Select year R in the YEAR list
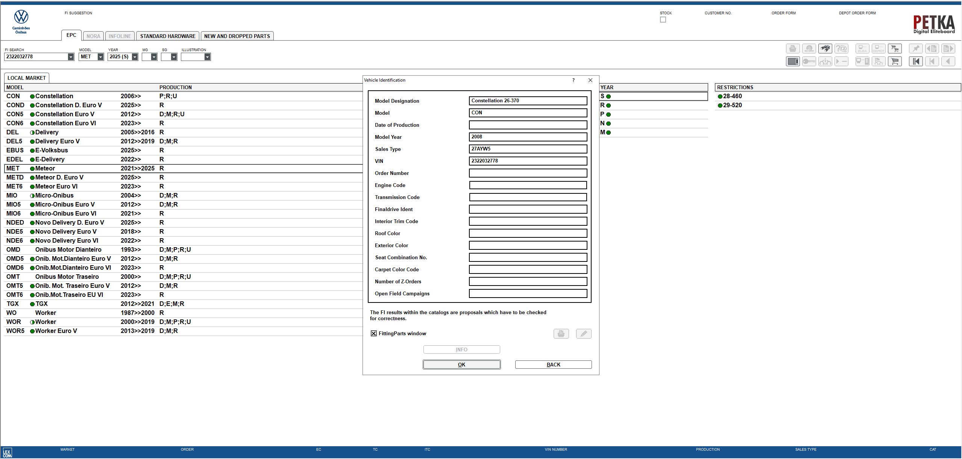The image size is (962, 459). pos(654,105)
